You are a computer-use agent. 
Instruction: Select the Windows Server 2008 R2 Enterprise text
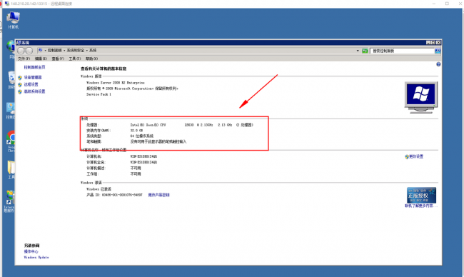(x=116, y=83)
